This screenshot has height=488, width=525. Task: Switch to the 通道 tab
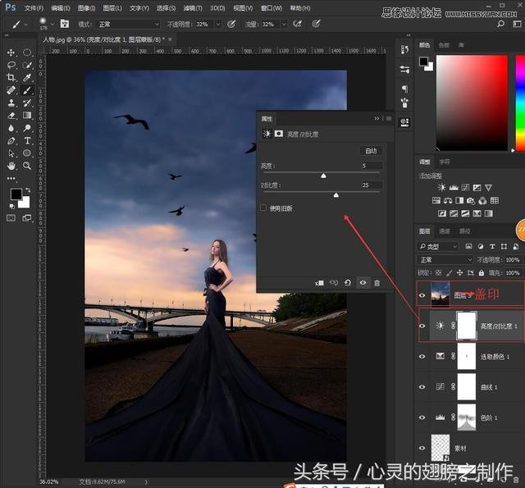click(445, 231)
